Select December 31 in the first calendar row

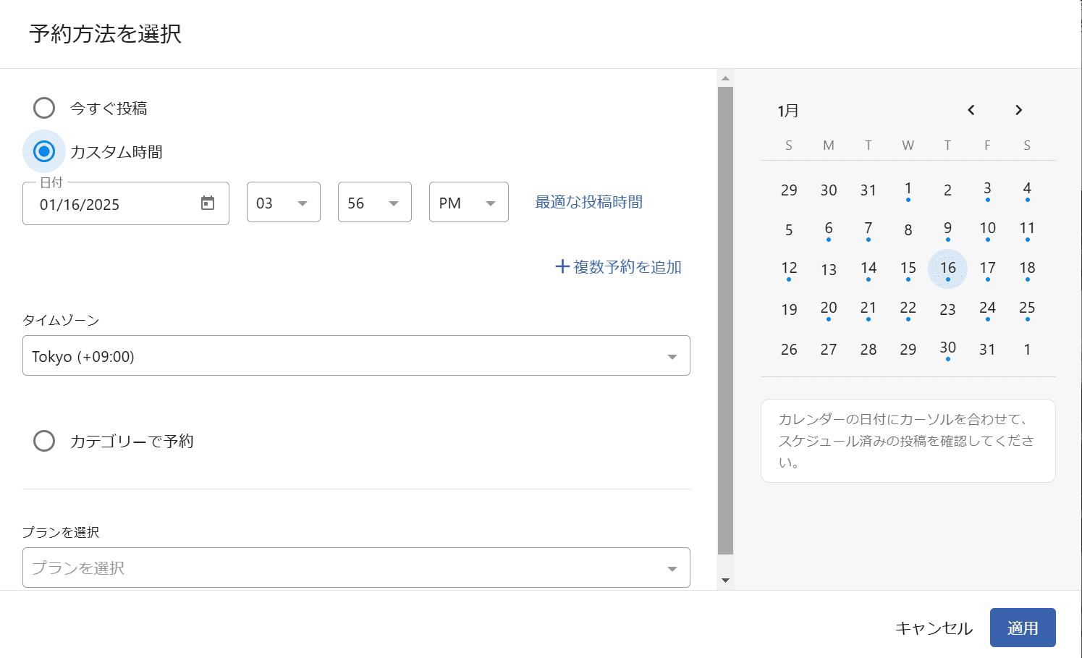coord(868,190)
